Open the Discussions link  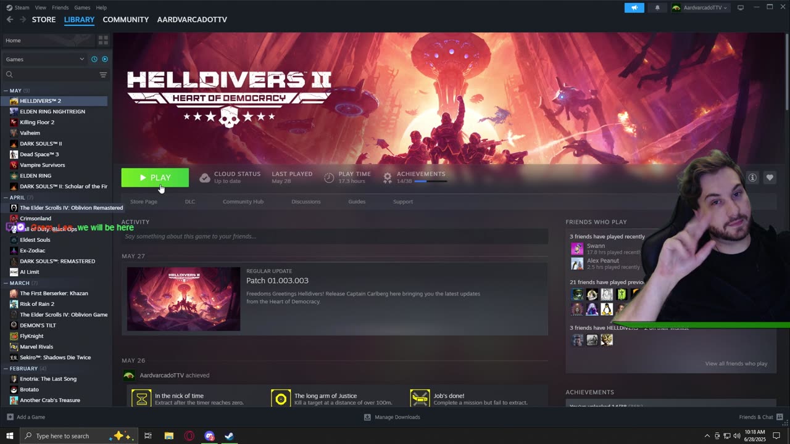(306, 202)
